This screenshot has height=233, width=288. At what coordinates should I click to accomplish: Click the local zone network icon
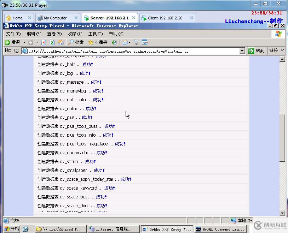[x=233, y=220]
